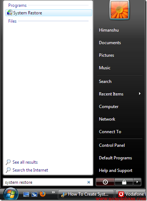Lock the computer with padlock button
This screenshot has height=201, width=147.
click(x=124, y=182)
